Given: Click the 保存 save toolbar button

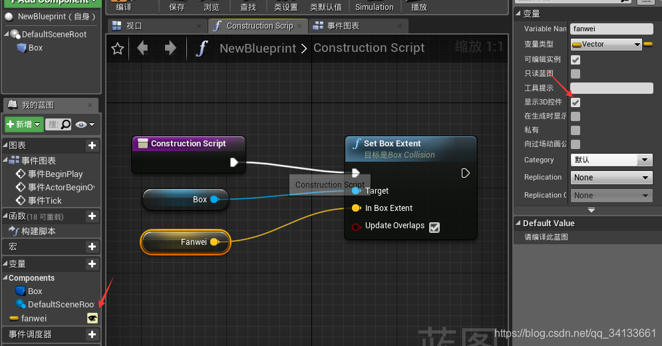Looking at the screenshot, I should (177, 7).
